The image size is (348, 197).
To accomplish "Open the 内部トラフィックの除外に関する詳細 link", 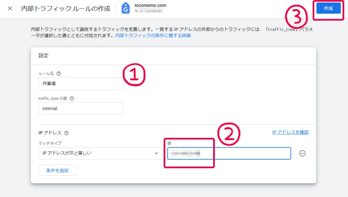I will pos(153,35).
